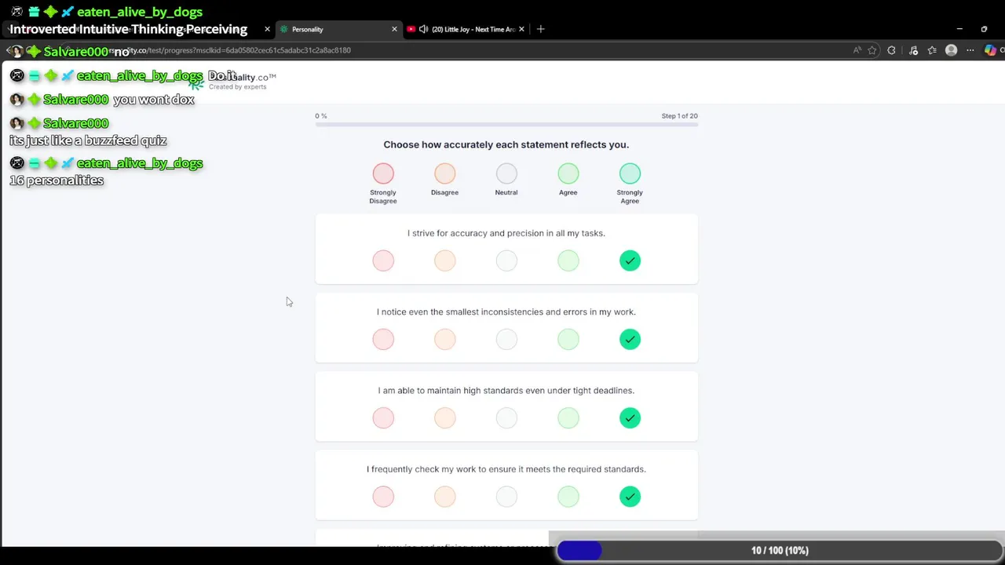Click the '0 %' progress label
The height and width of the screenshot is (565, 1005).
point(321,116)
